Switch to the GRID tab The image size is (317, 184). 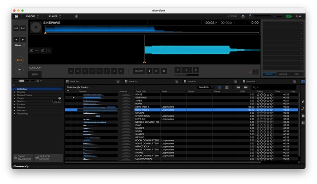pyautogui.click(x=35, y=75)
